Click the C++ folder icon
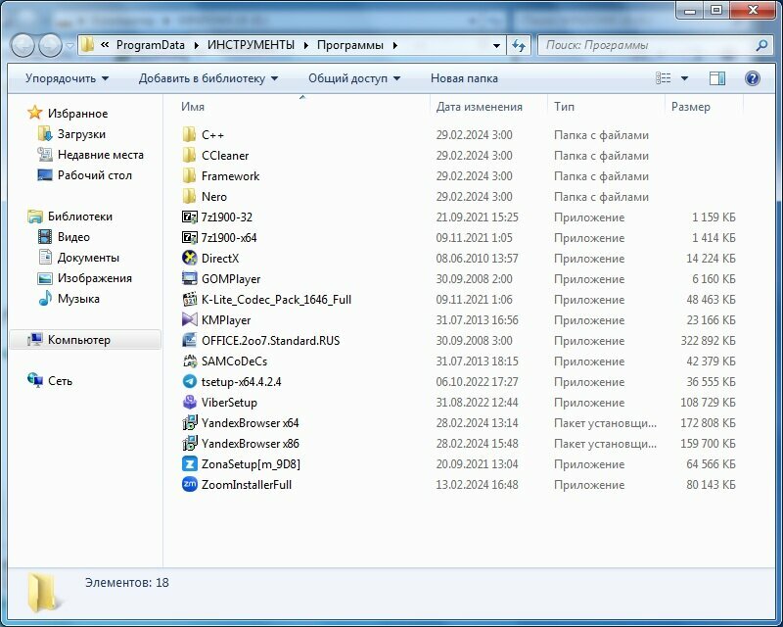Viewport: 783px width, 627px height. [x=189, y=134]
